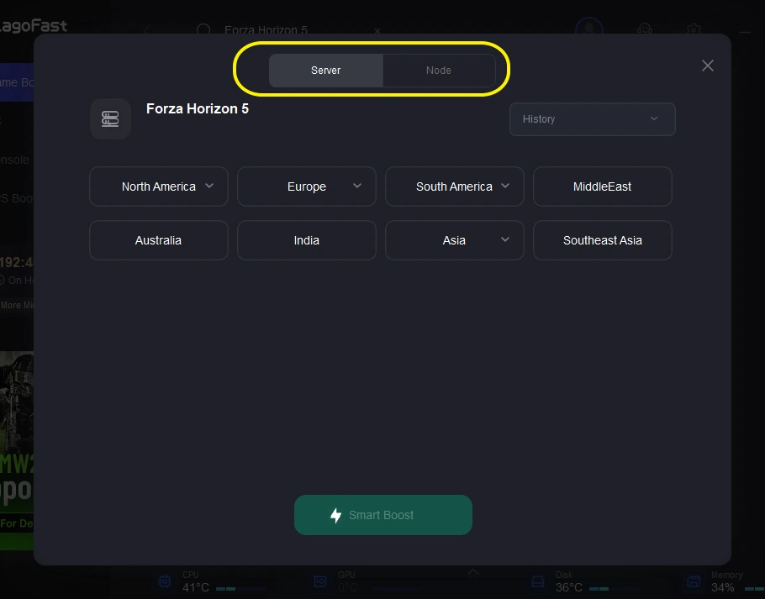
Task: Click the Disk temperature icon in status bar
Action: click(x=538, y=581)
